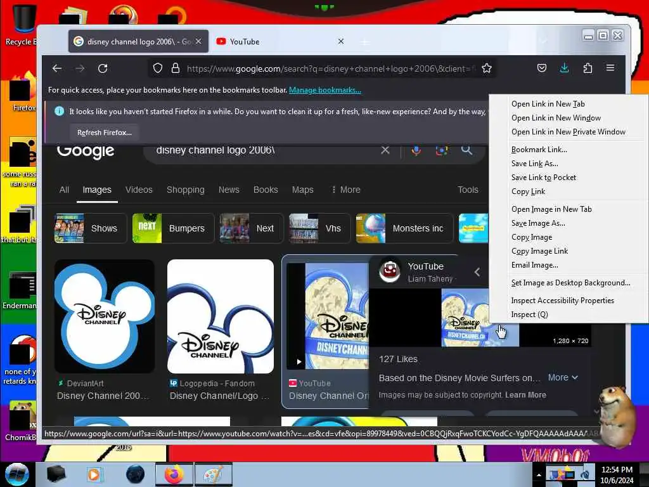
Task: Open the Pocket save icon in toolbar
Action: pos(542,68)
